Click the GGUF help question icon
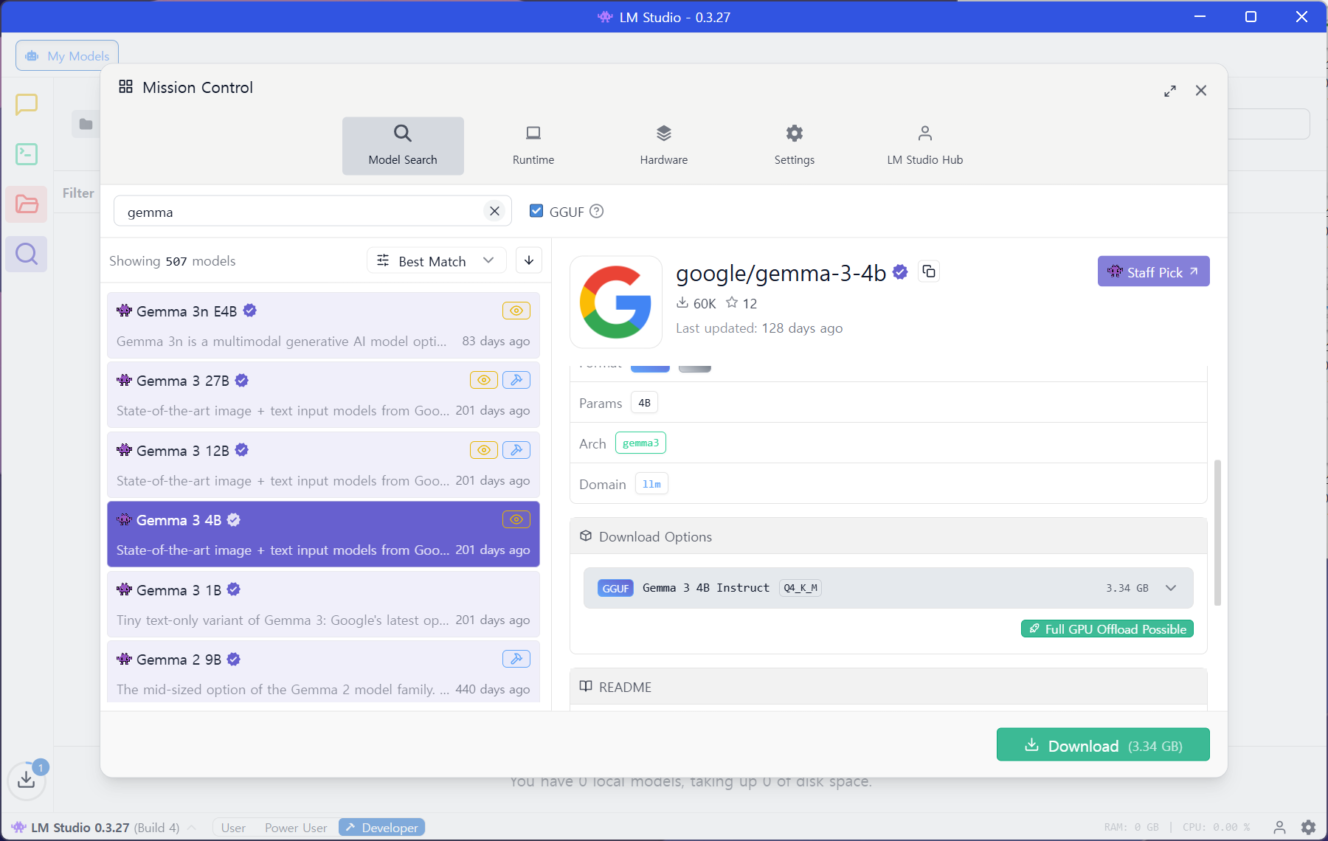 click(x=597, y=212)
